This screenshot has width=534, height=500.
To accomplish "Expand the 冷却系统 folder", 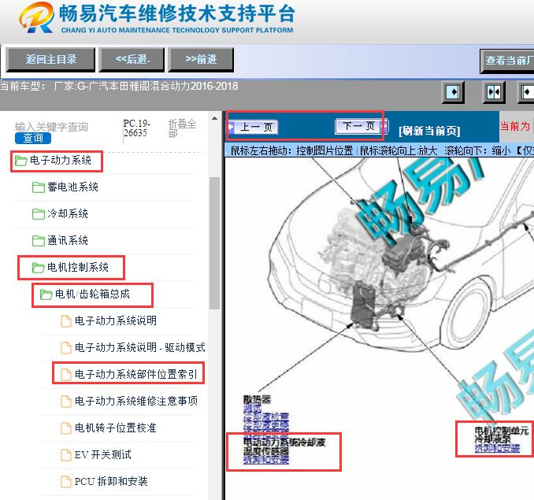I will (68, 213).
